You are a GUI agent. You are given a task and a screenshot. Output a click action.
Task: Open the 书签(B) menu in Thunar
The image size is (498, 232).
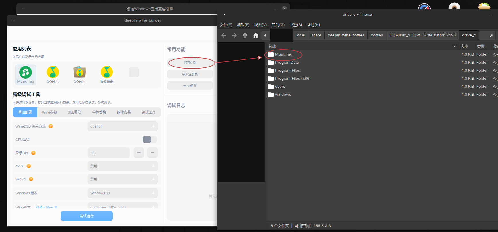296,25
